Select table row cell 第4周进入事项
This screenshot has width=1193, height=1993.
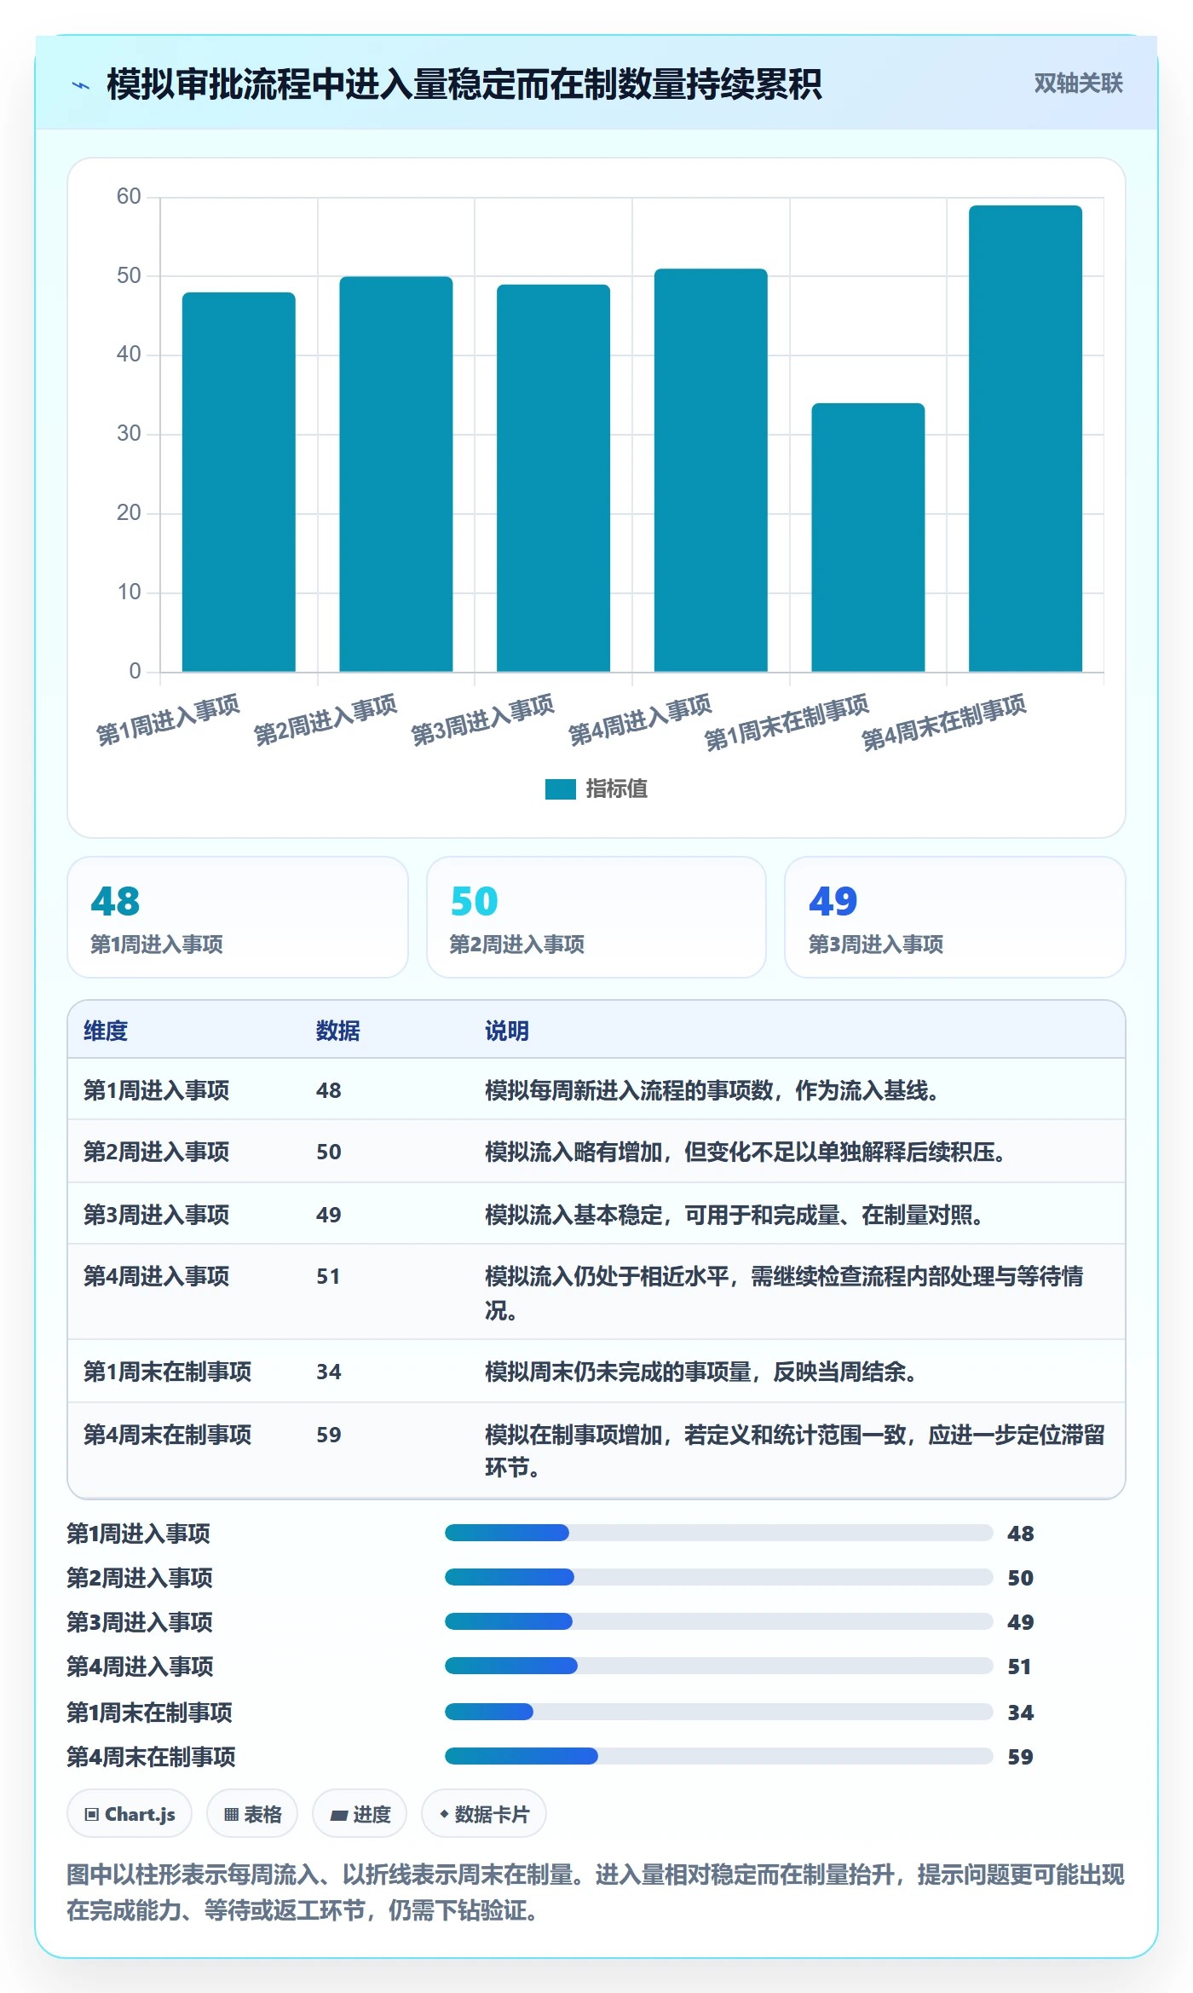(x=156, y=1276)
